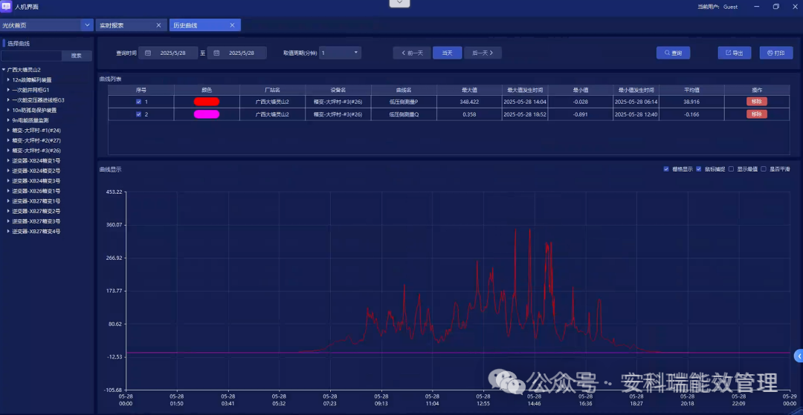Click the 348.422 max value cell
Image resolution: width=803 pixels, height=415 pixels.
click(x=469, y=102)
